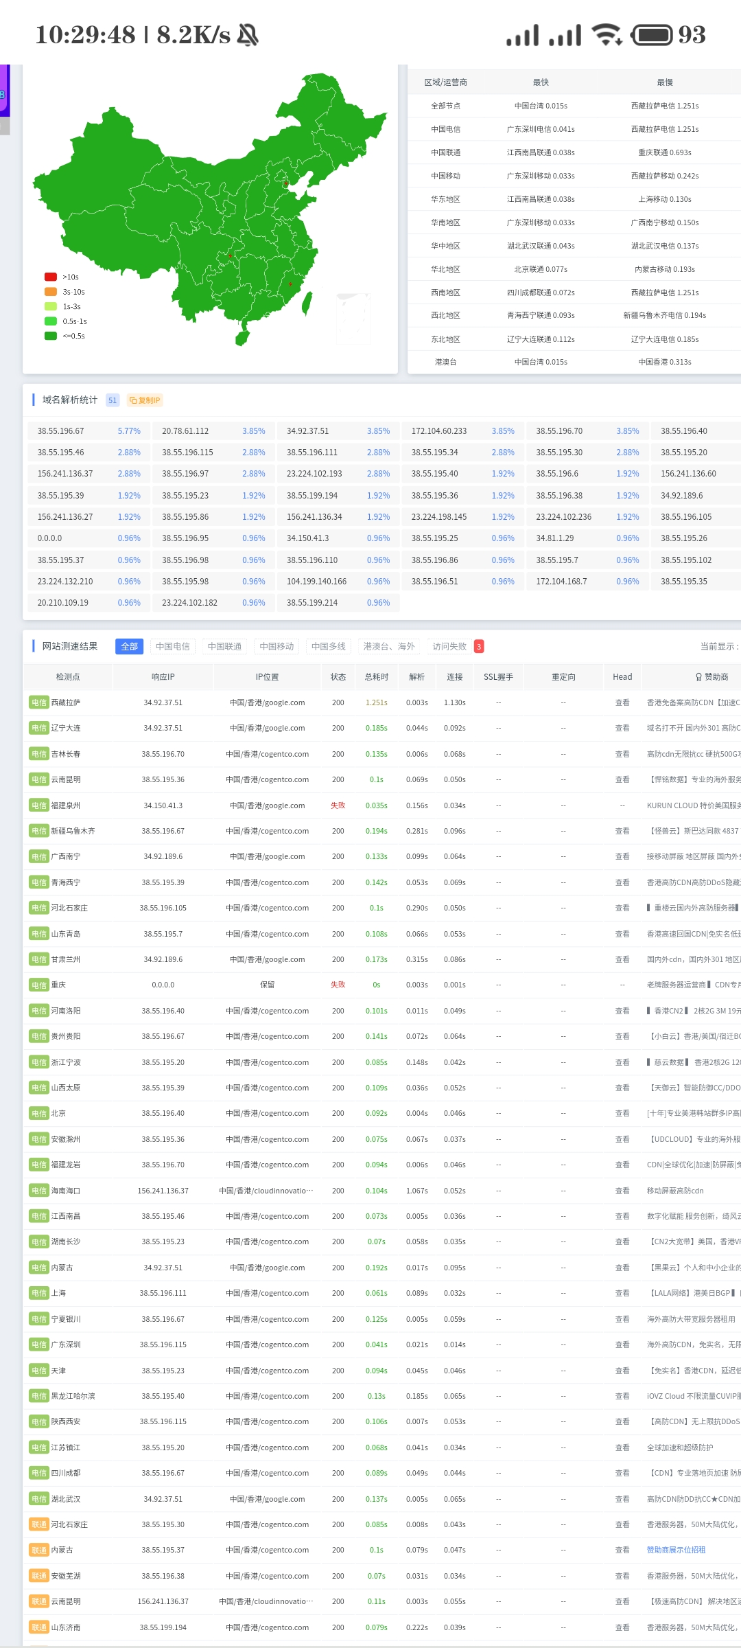Show the 访问失败 results tab

point(449,646)
